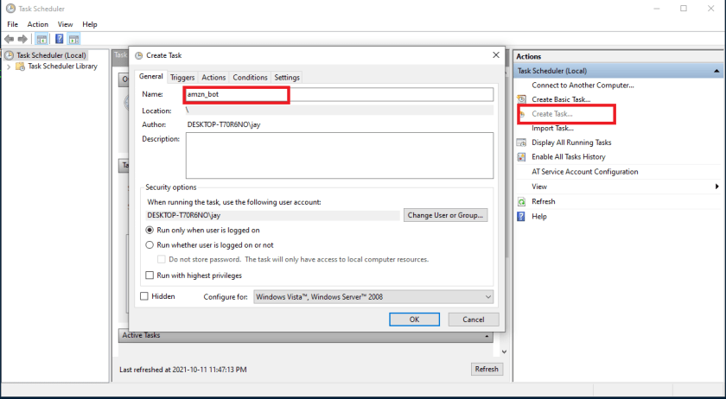Toggle the Show/Hide Console Tree toolbar icon
This screenshot has height=399, width=726.
(x=41, y=40)
